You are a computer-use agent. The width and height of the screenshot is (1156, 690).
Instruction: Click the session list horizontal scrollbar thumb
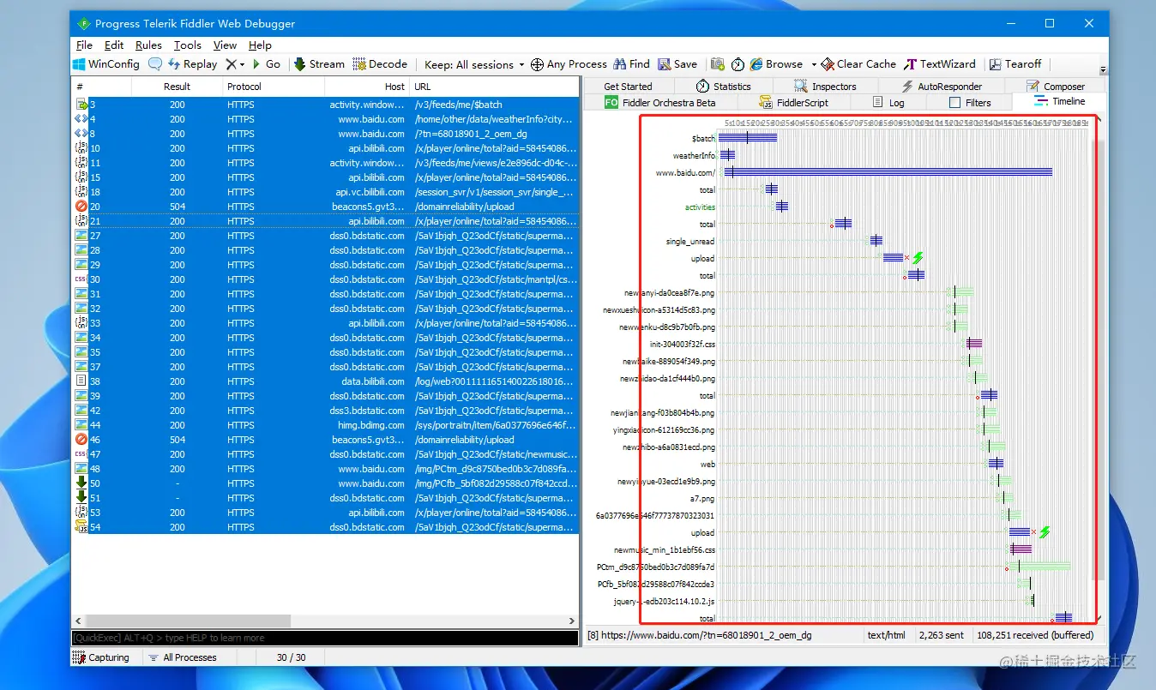[x=189, y=621]
